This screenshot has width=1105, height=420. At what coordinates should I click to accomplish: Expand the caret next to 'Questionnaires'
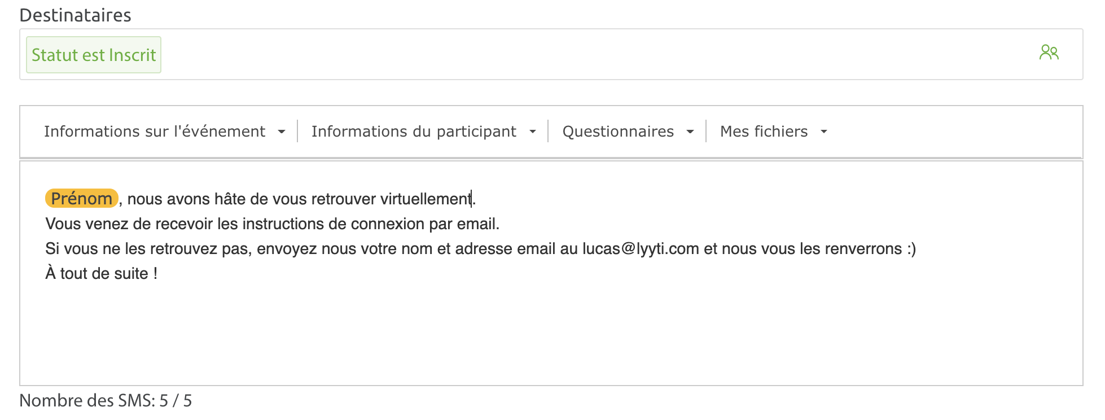point(690,132)
